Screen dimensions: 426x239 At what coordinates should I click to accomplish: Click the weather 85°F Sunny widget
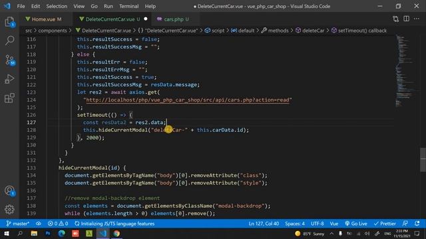tap(310, 234)
